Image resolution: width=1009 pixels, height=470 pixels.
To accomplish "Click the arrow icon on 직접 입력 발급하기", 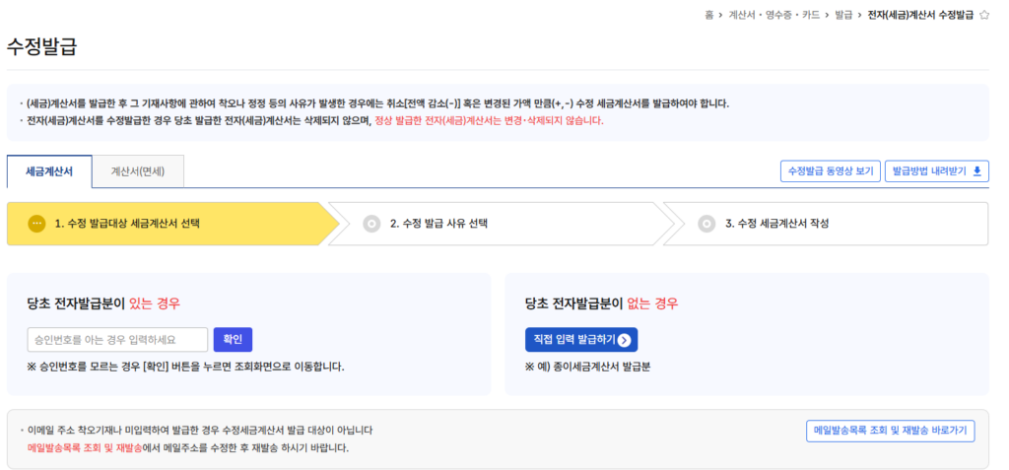I will click(625, 340).
